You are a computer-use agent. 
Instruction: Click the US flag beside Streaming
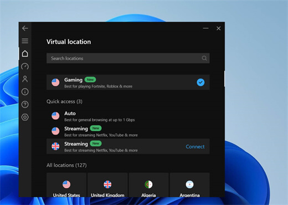(55, 131)
